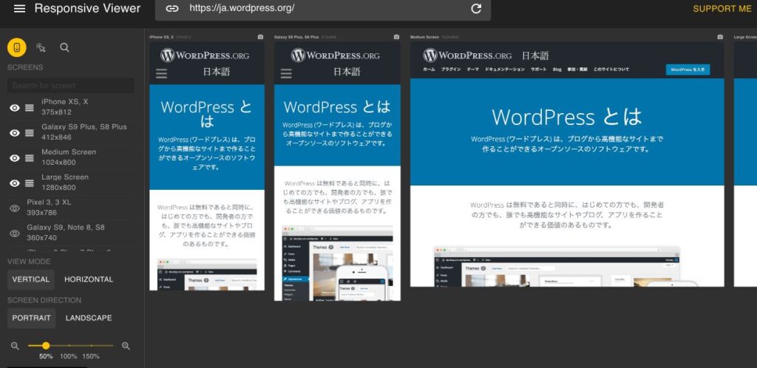The image size is (757, 368).
Task: Open プラグイン in Medium Screen nav
Action: pyautogui.click(x=451, y=69)
